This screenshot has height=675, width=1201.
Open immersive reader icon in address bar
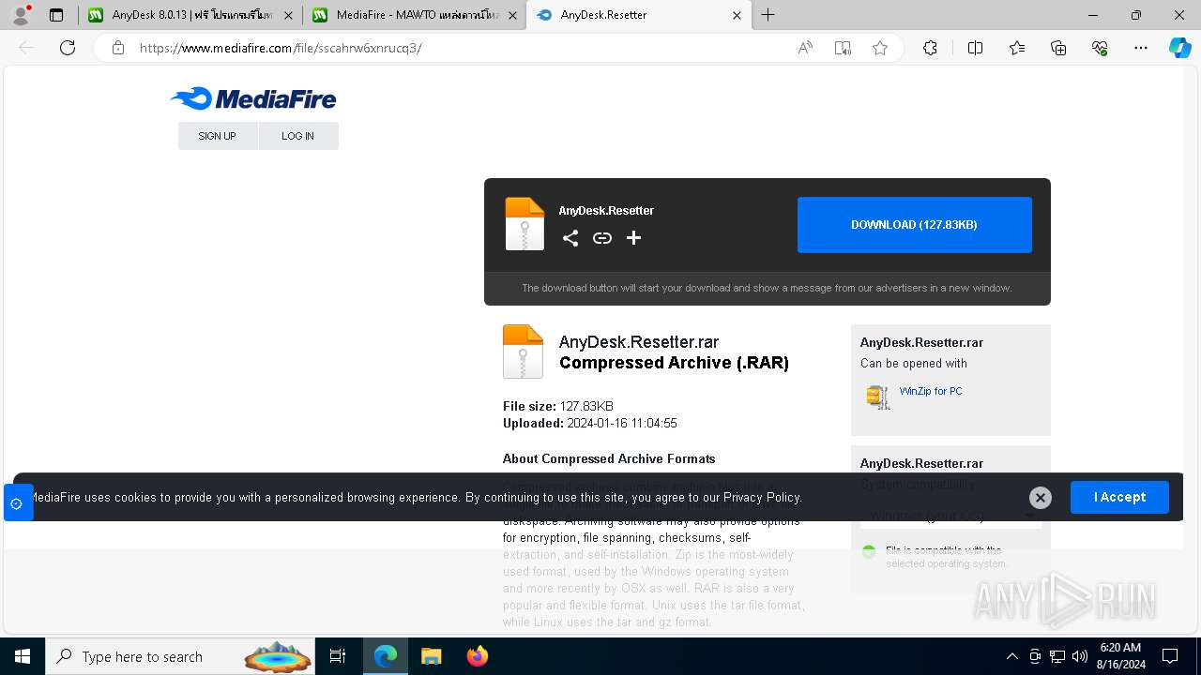tap(843, 48)
